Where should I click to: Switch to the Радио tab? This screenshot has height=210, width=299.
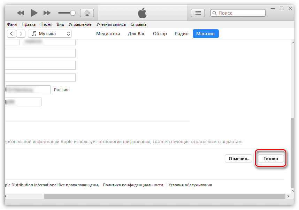tap(182, 34)
